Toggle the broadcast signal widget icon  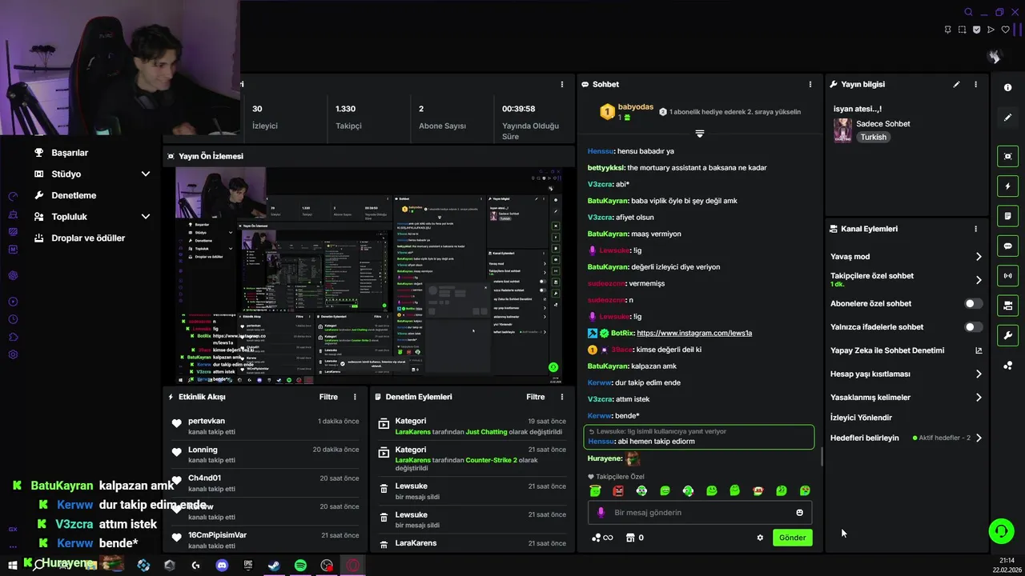click(1007, 276)
